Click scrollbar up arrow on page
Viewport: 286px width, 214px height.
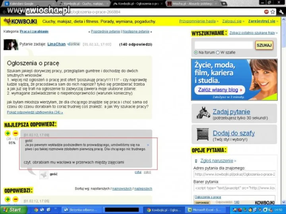pyautogui.click(x=284, y=19)
